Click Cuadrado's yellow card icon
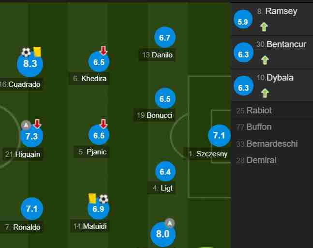Image resolution: width=313 pixels, height=248 pixels. [37, 52]
